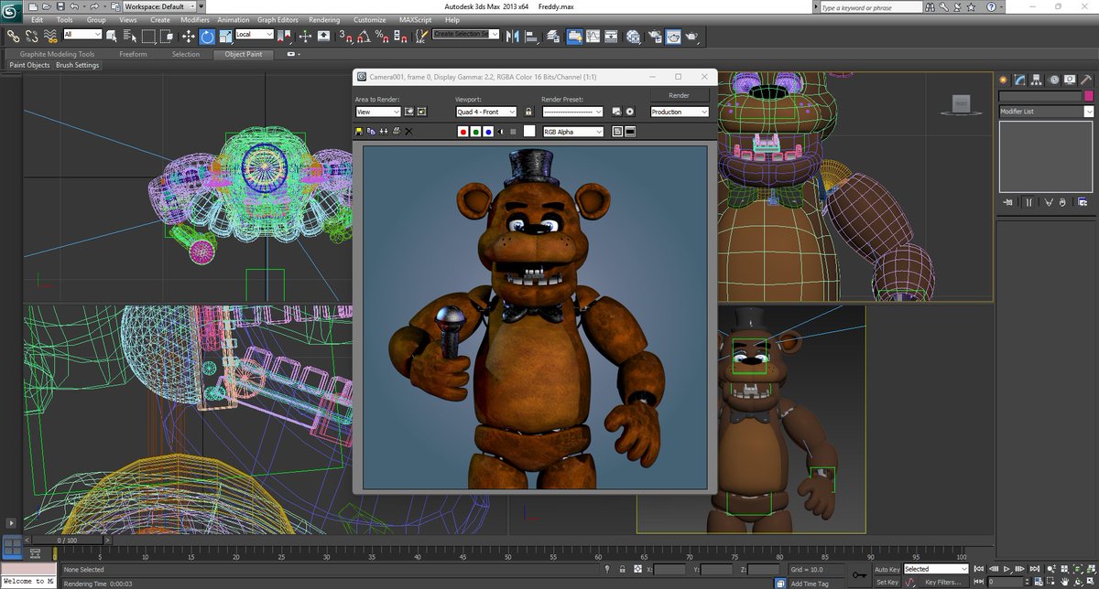The width and height of the screenshot is (1099, 589).
Task: Print rendered image icon
Action: 397,132
